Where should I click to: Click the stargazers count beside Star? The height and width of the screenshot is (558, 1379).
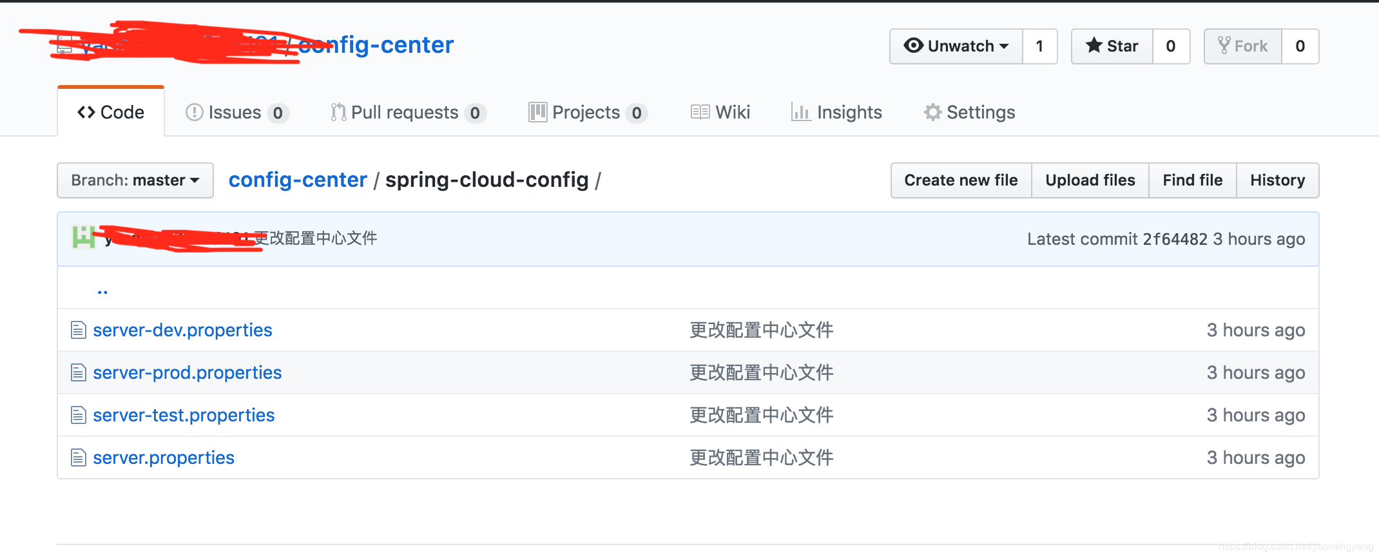tap(1171, 46)
